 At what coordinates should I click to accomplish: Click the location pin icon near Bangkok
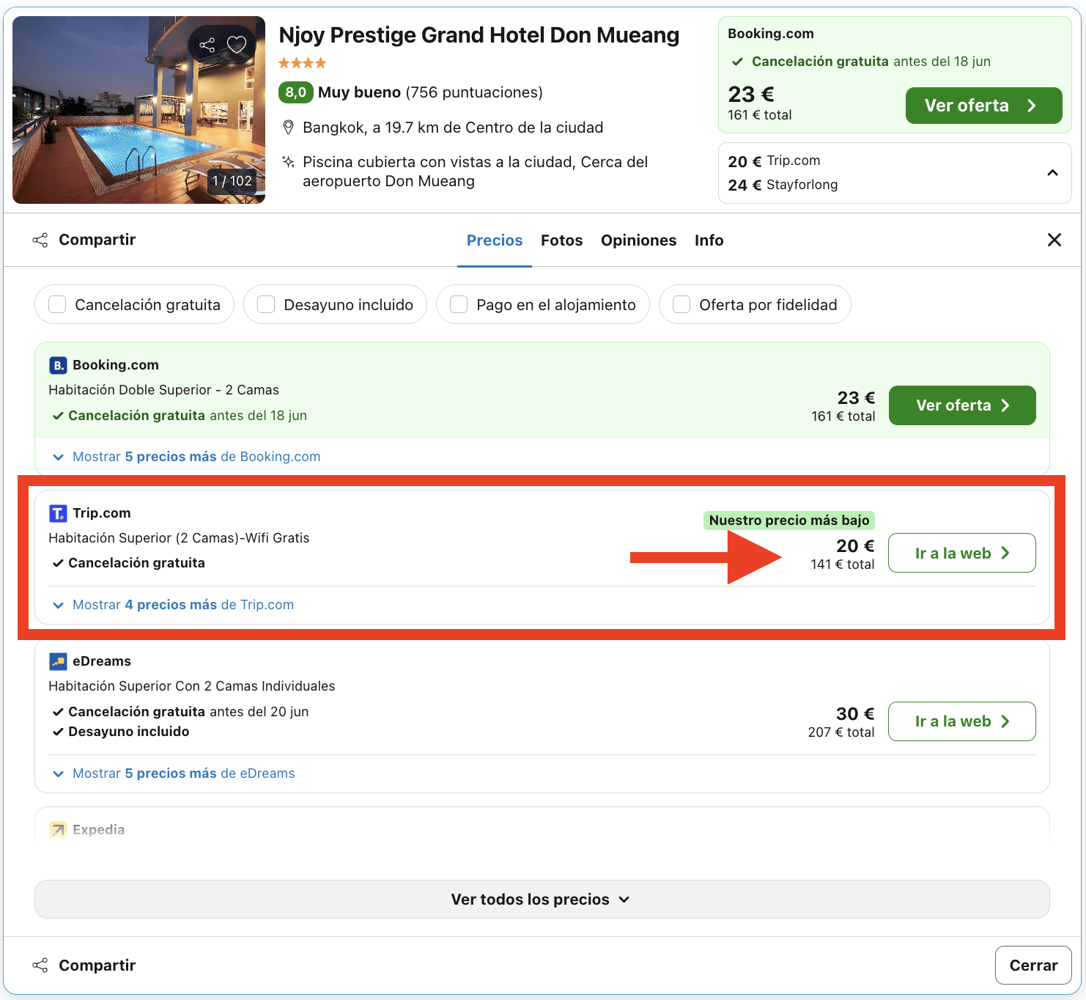[x=289, y=128]
